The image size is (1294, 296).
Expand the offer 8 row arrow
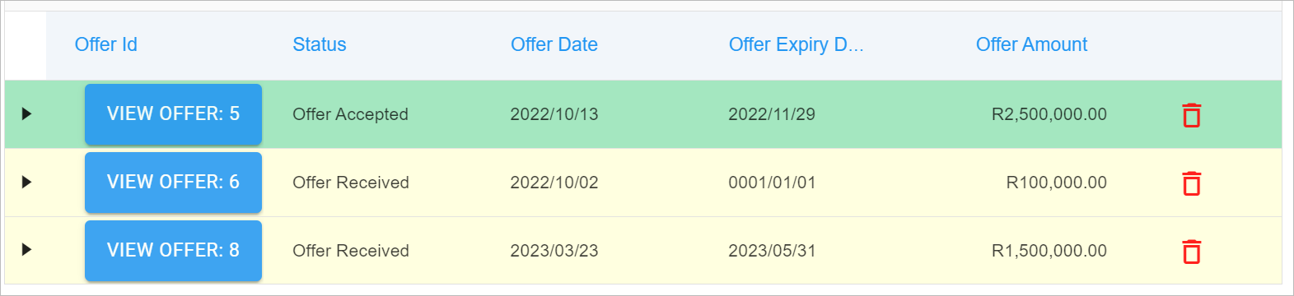pyautogui.click(x=26, y=250)
